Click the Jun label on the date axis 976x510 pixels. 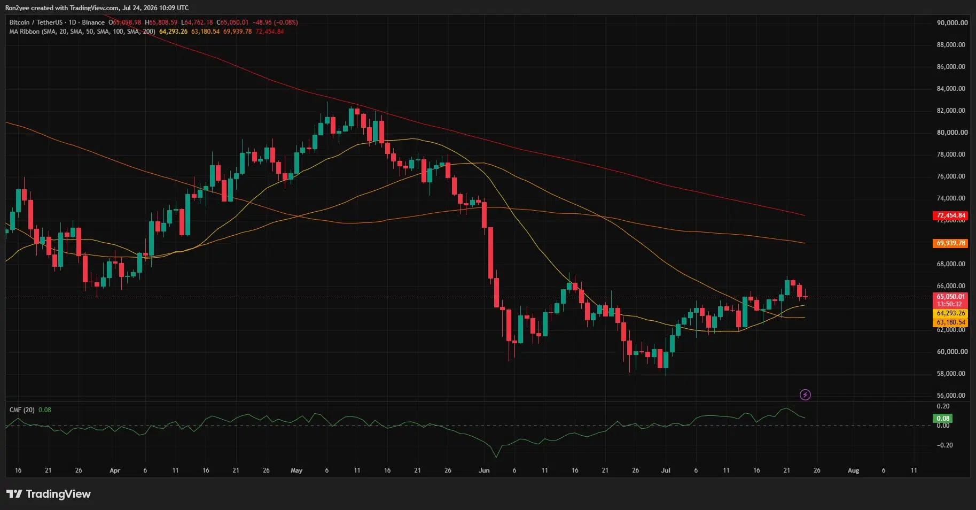pyautogui.click(x=484, y=470)
